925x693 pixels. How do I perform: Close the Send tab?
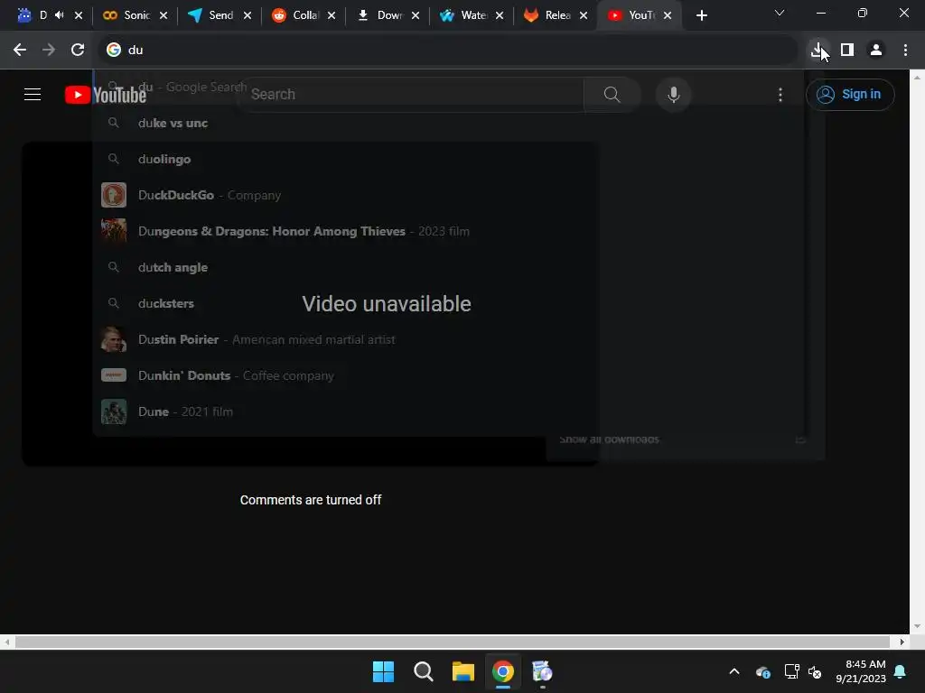click(x=248, y=15)
